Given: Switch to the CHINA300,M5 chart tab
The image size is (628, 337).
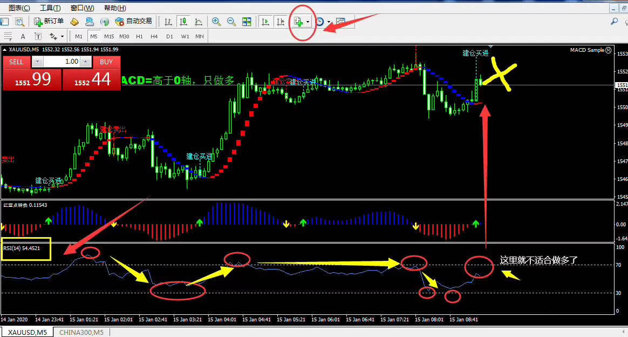Looking at the screenshot, I should [x=81, y=332].
